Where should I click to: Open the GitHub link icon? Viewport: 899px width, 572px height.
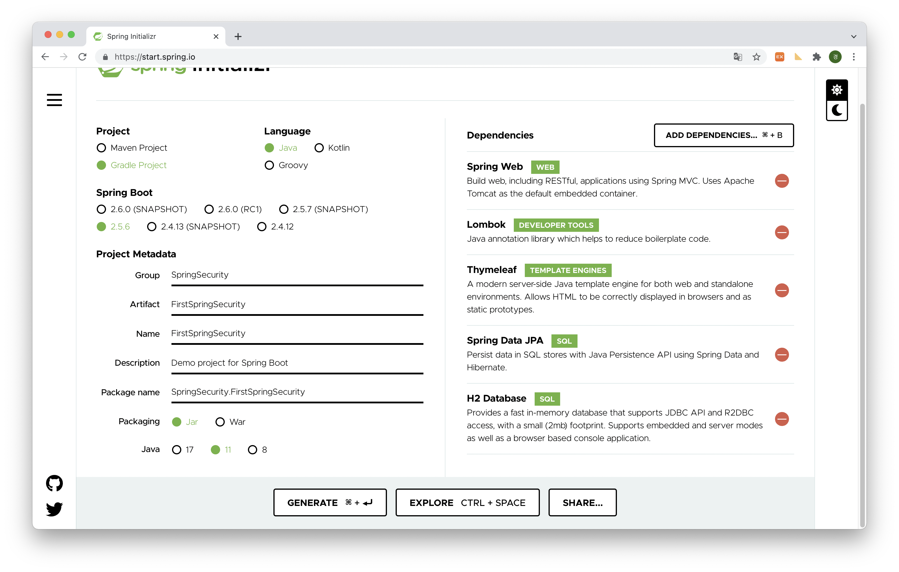[54, 483]
